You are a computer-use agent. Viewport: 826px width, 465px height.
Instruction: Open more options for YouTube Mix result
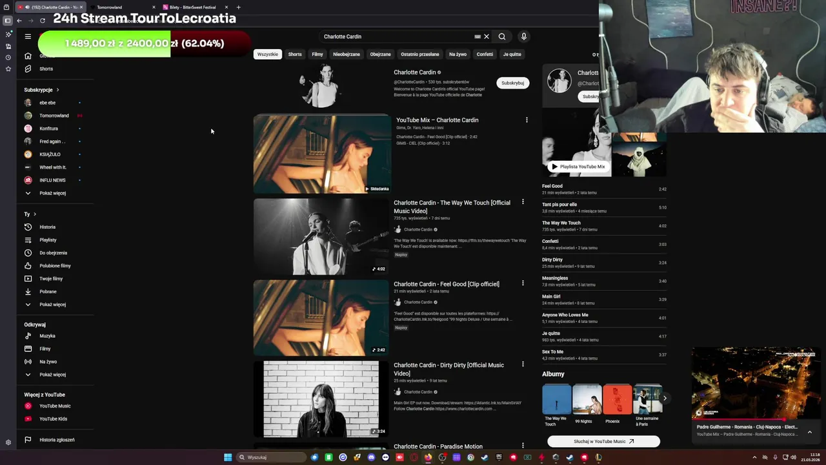527,120
